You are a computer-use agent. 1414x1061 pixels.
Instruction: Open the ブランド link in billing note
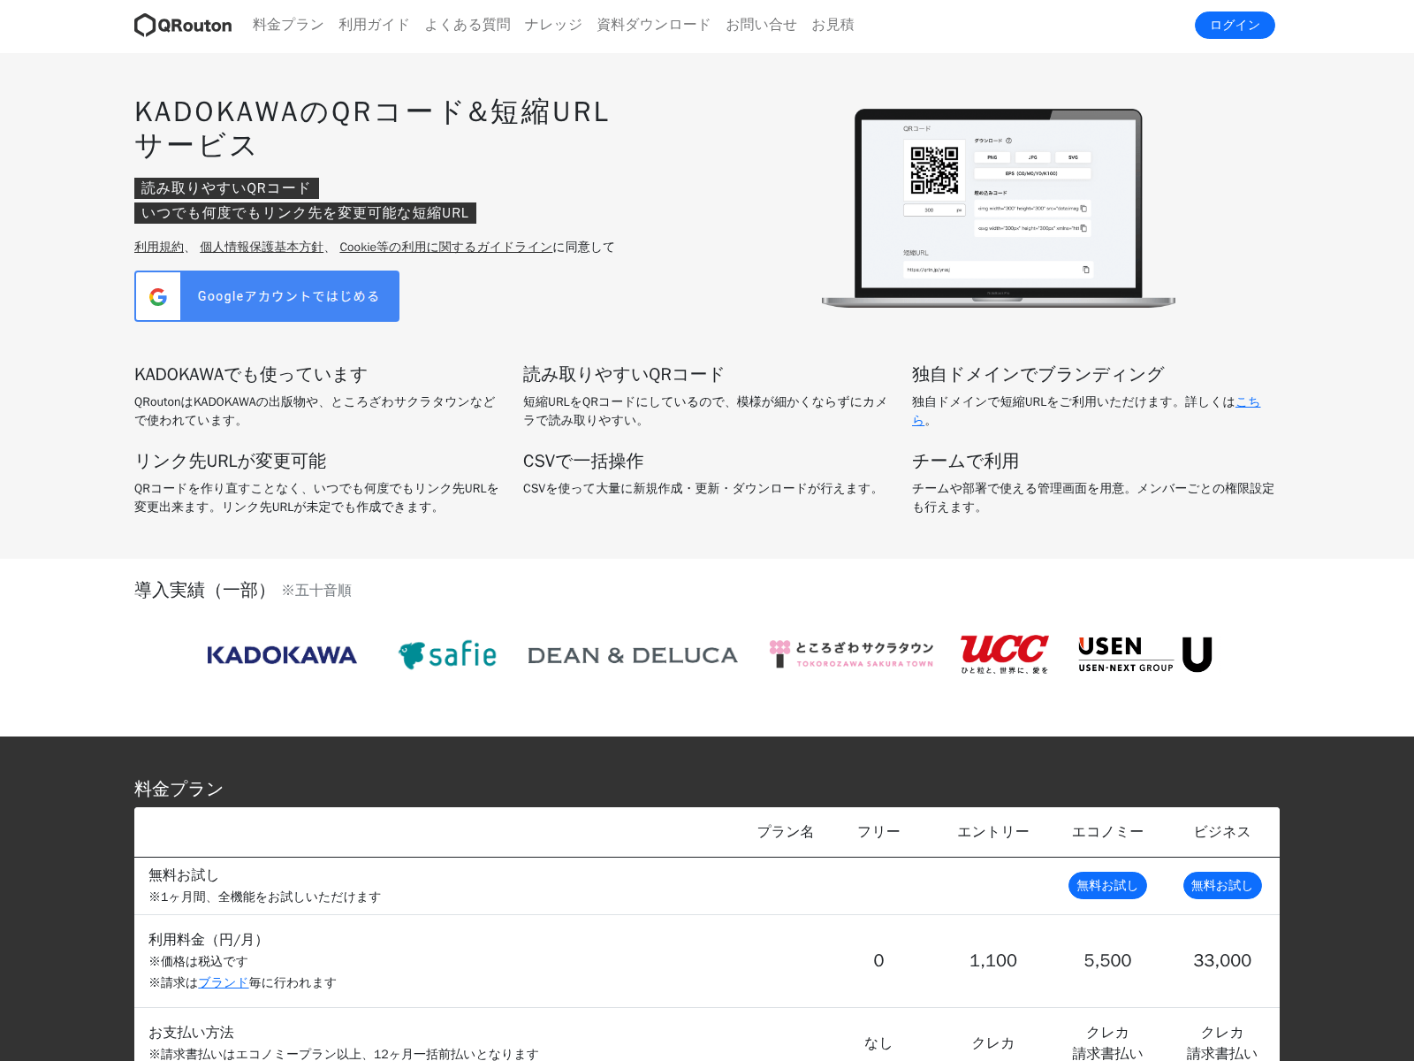pyautogui.click(x=224, y=982)
